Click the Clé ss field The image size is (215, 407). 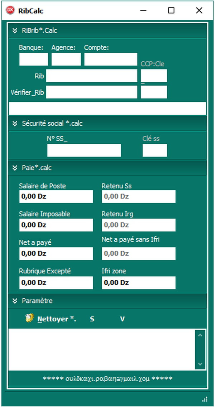155,150
